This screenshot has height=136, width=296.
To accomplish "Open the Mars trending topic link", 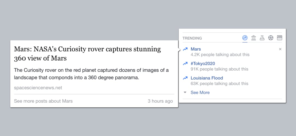I will (196, 49).
